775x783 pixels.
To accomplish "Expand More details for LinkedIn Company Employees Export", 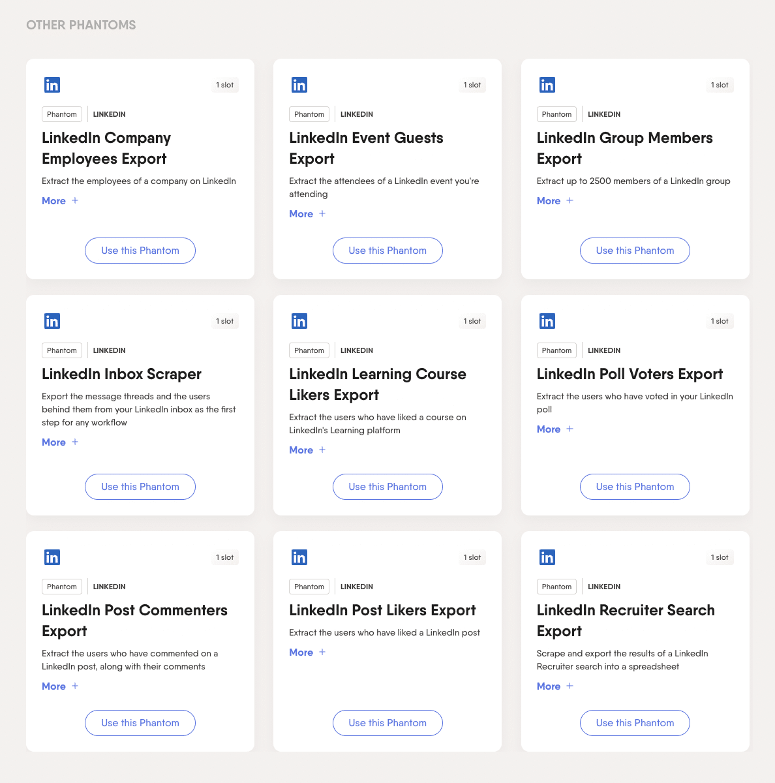I will 59,200.
